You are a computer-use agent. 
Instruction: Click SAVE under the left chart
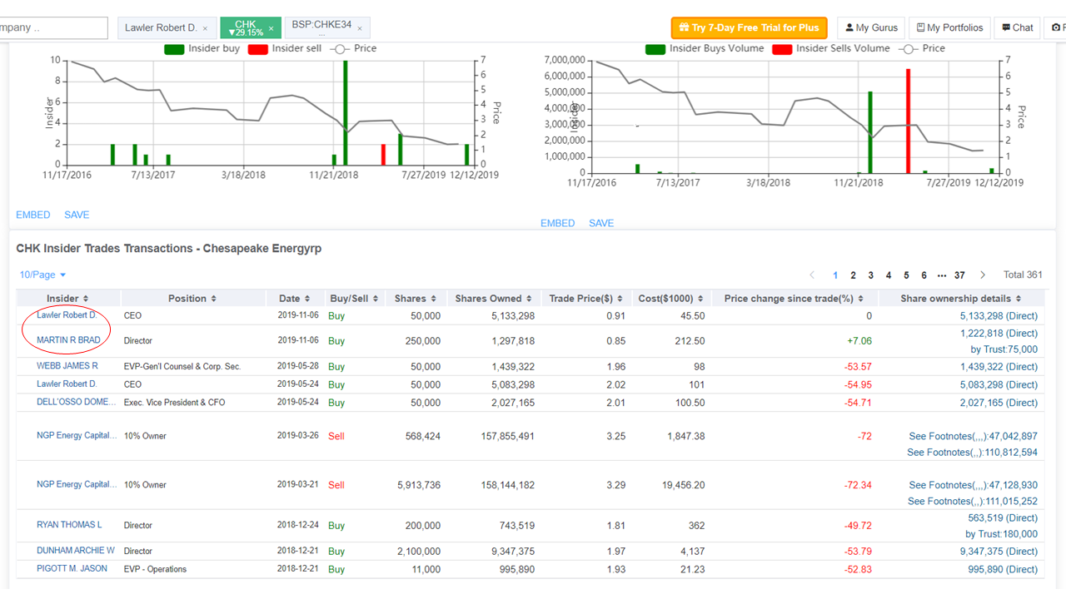(77, 215)
